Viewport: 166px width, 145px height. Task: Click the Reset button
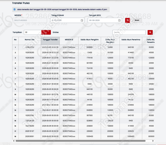[x=137, y=20]
